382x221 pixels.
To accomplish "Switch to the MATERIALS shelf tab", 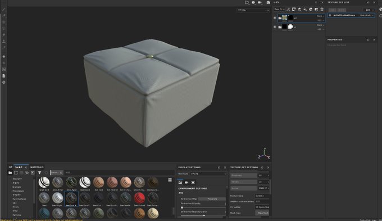I will [37, 167].
